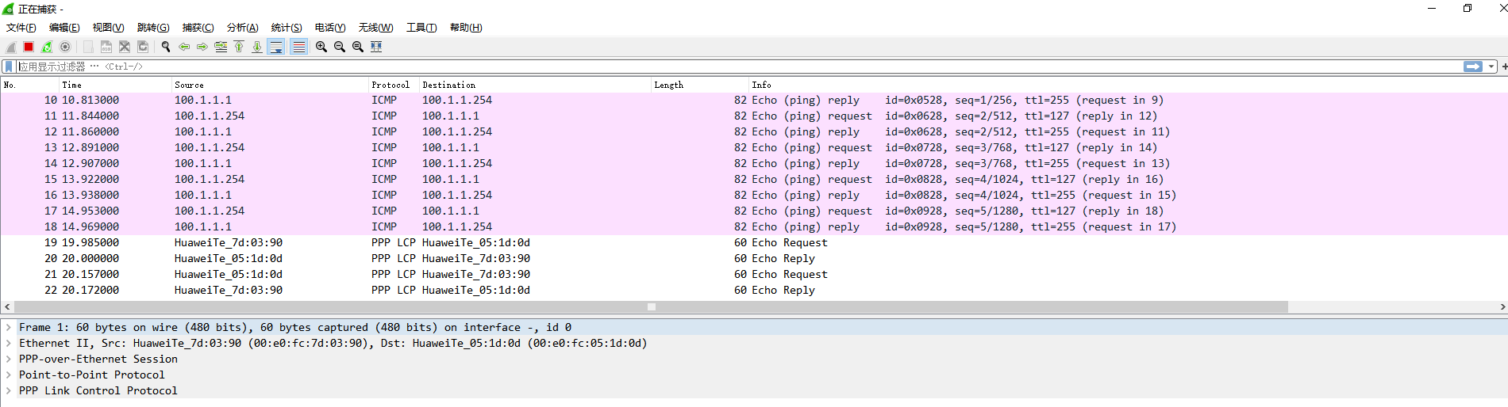This screenshot has width=1508, height=407.
Task: Zoom in packet list text
Action: pyautogui.click(x=321, y=47)
